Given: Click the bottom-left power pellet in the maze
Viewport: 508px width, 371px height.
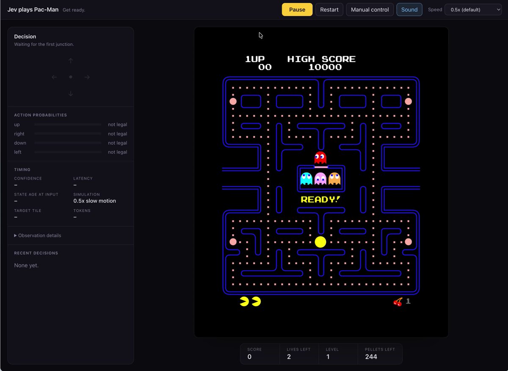Looking at the screenshot, I should tap(233, 242).
